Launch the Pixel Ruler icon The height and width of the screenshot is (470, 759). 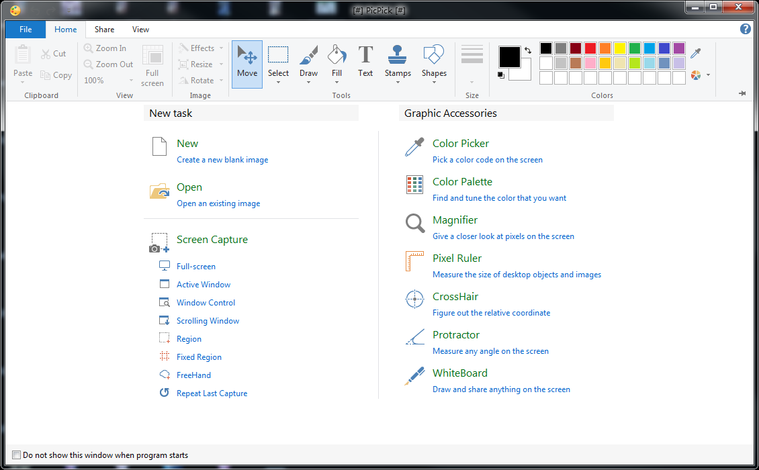pyautogui.click(x=415, y=262)
